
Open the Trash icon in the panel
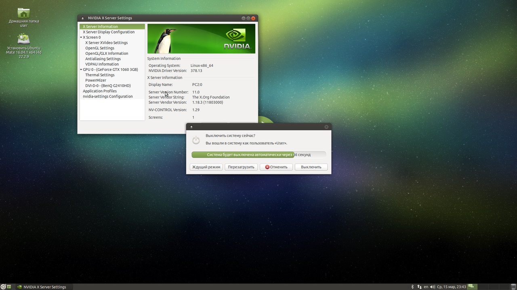513,287
